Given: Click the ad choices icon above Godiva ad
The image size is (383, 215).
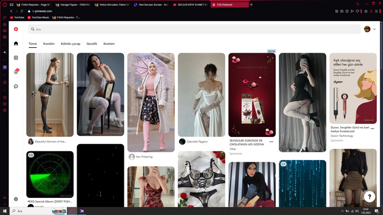Looking at the screenshot, I should point(270,51).
